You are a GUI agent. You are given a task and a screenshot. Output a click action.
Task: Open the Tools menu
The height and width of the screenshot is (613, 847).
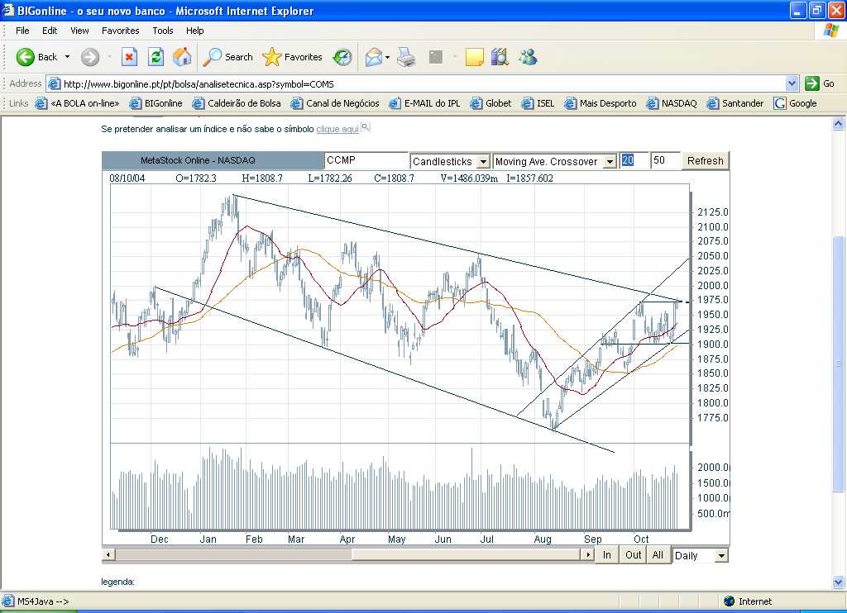163,31
